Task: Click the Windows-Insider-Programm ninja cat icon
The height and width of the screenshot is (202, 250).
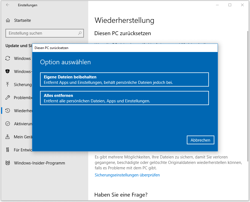Action: (x=8, y=163)
